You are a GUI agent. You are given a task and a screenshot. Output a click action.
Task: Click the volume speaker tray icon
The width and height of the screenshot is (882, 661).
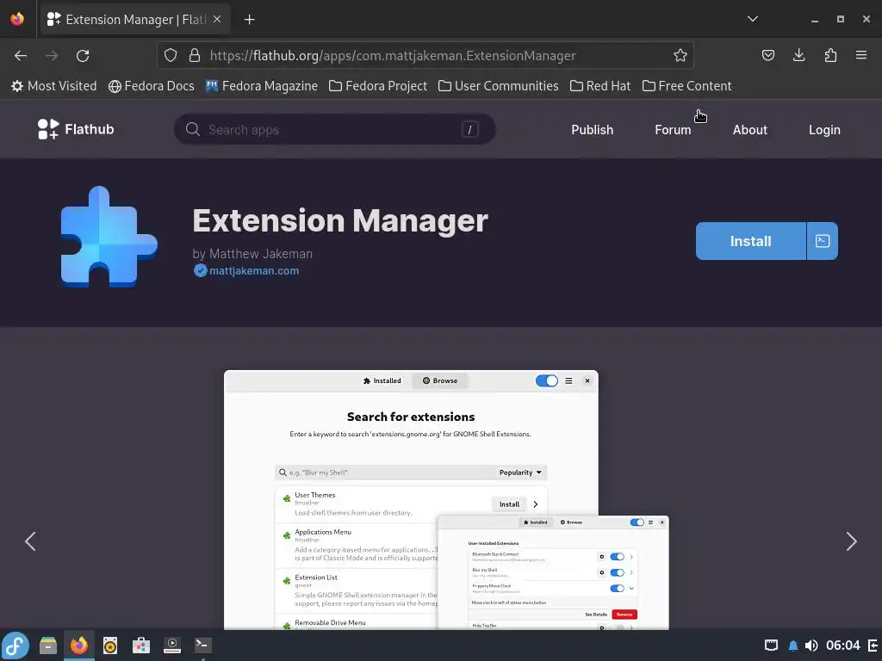click(811, 646)
